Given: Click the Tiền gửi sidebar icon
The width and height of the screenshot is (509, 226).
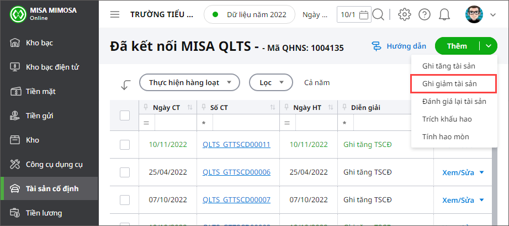Looking at the screenshot, I should [15, 116].
